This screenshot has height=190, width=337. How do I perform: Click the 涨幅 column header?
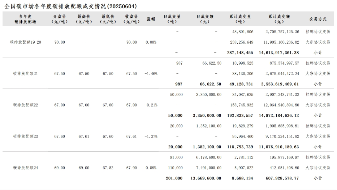coord(151,19)
